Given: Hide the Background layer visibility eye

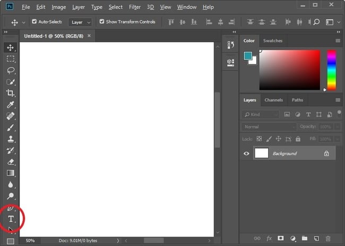Looking at the screenshot, I should [246, 154].
